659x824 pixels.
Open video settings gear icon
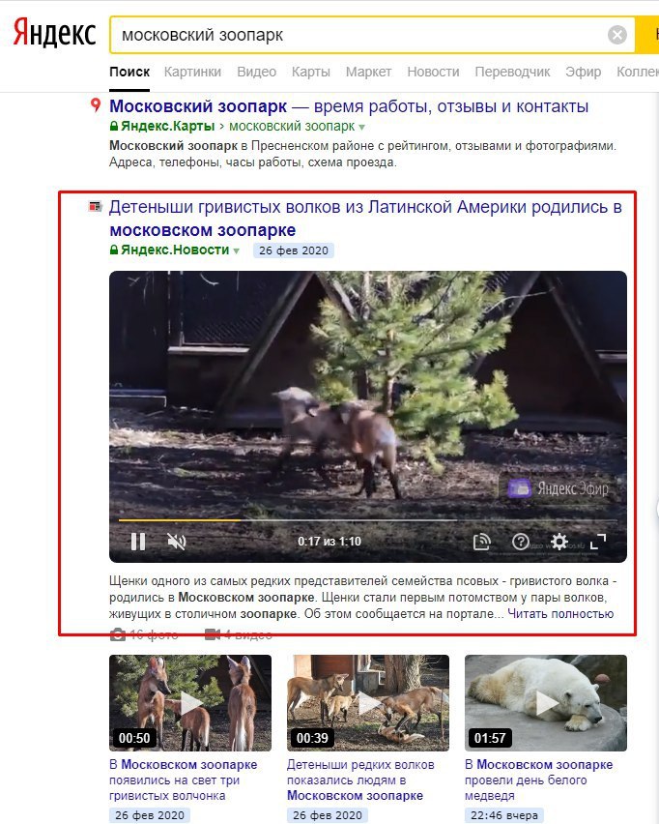pos(559,542)
